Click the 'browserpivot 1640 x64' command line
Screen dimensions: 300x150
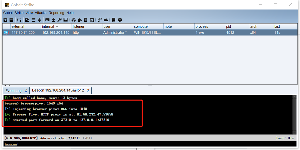click(34, 103)
